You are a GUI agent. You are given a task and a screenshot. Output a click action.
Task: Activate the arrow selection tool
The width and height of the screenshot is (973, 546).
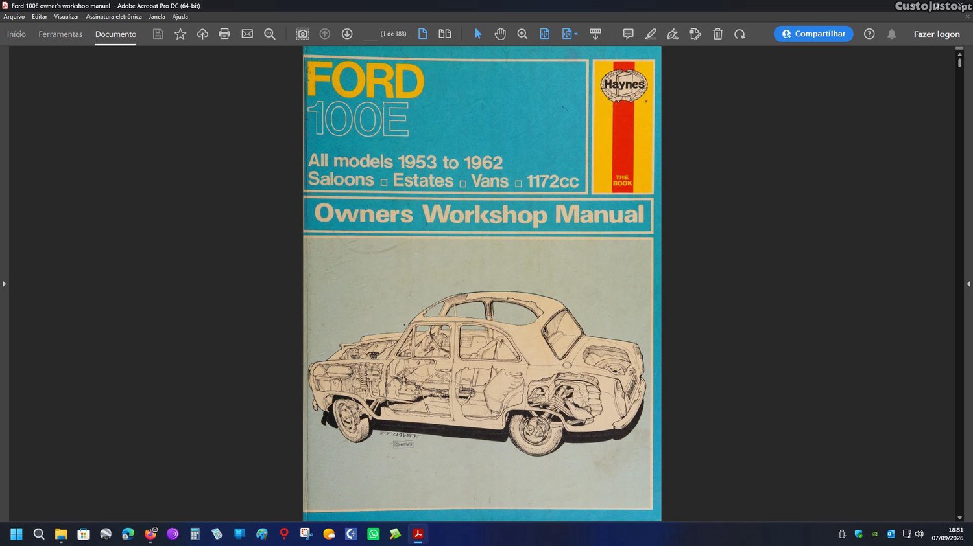[478, 34]
